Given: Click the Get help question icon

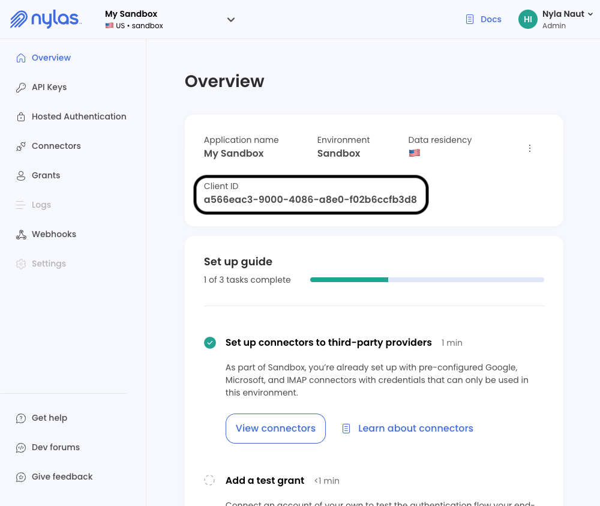Looking at the screenshot, I should [21, 418].
